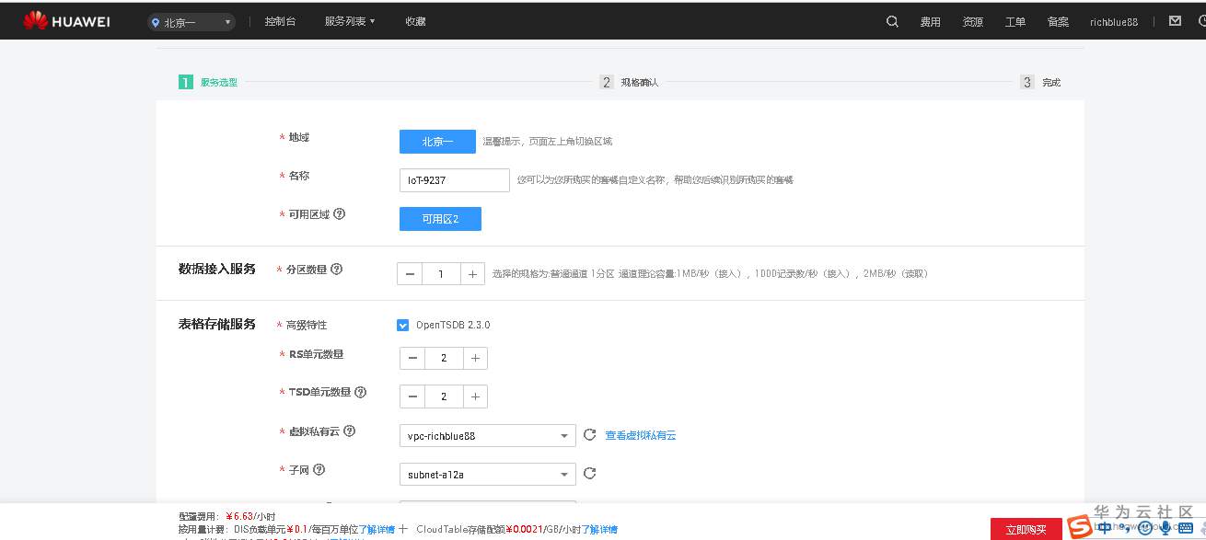Open the search icon in top bar

tap(890, 20)
